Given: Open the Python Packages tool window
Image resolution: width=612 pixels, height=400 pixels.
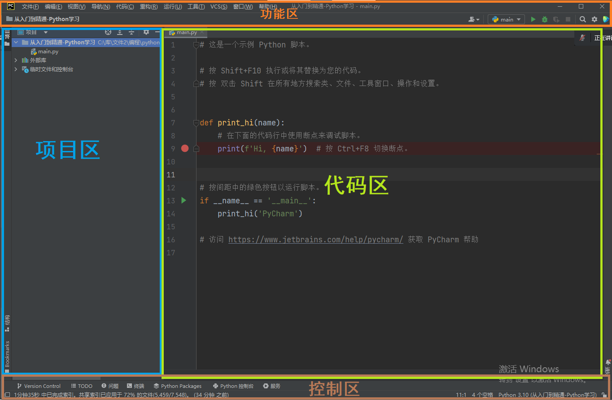Looking at the screenshot, I should pyautogui.click(x=178, y=386).
